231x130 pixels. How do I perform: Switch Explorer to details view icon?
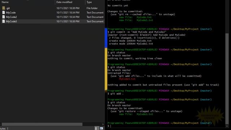point(96,129)
